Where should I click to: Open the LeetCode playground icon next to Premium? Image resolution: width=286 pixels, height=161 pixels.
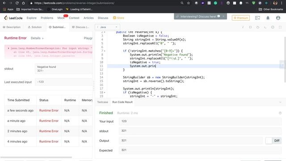tap(257, 18)
